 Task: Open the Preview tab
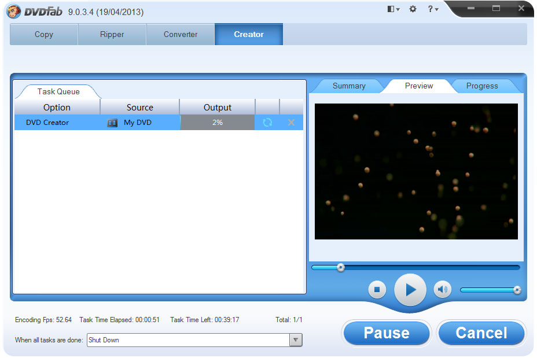tap(419, 86)
